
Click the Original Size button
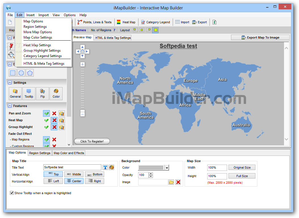coord(242,167)
